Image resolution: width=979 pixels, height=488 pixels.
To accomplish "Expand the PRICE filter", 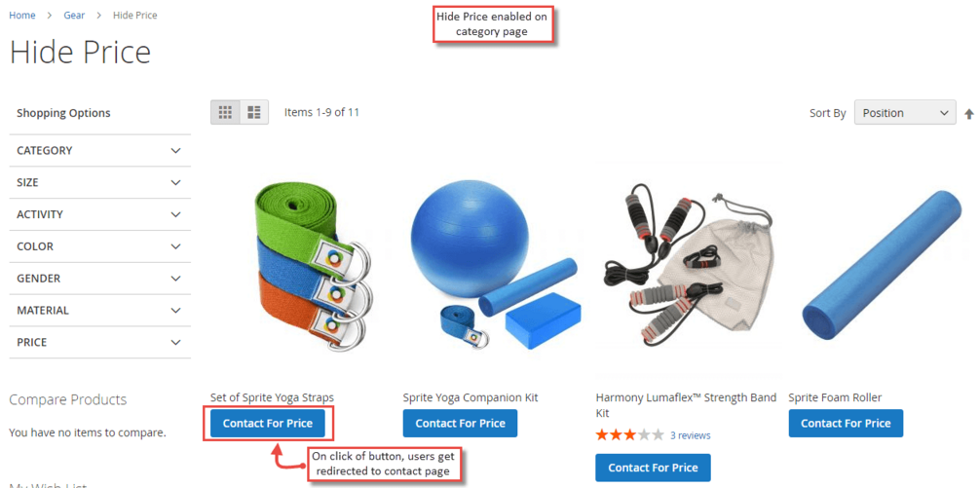I will coord(100,342).
